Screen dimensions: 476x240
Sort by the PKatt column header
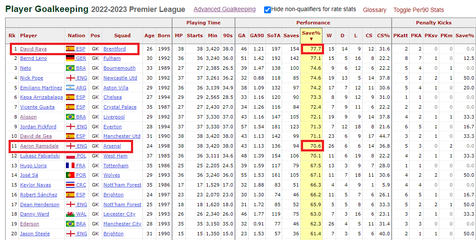(400, 36)
